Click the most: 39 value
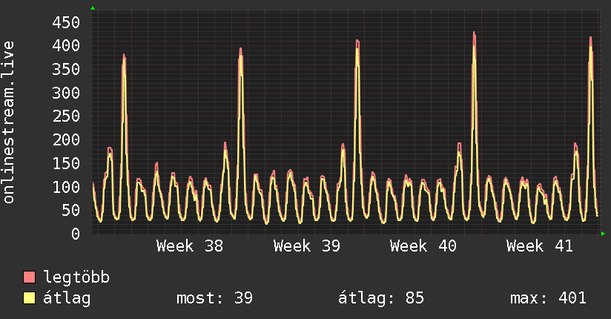 215,298
